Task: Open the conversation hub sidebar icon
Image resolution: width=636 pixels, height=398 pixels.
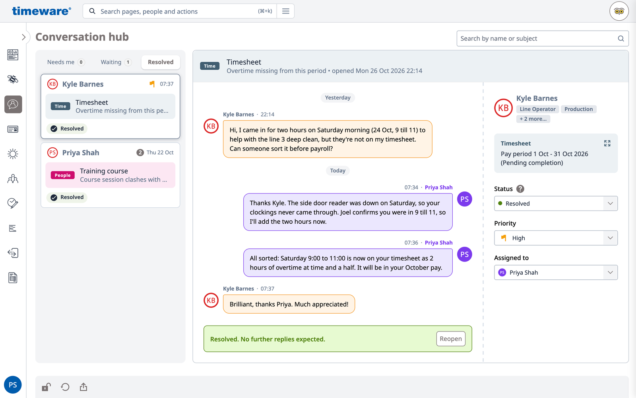Action: 13,104
